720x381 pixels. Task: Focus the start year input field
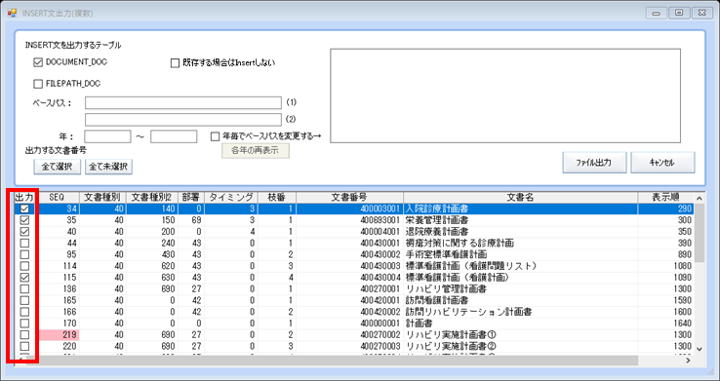point(108,136)
